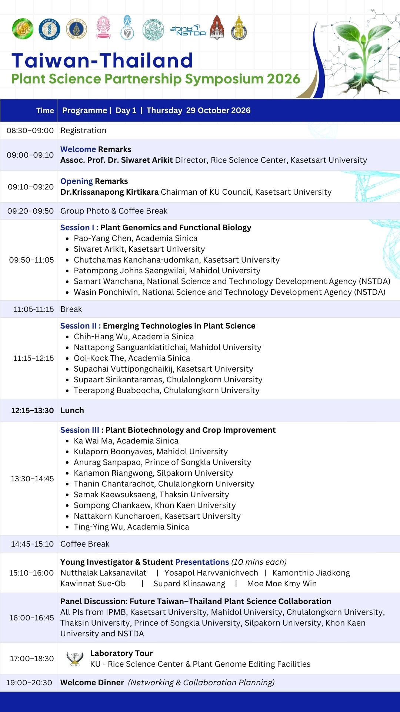
Task: Click the pink Chulalongkorn University logo
Action: point(103,27)
